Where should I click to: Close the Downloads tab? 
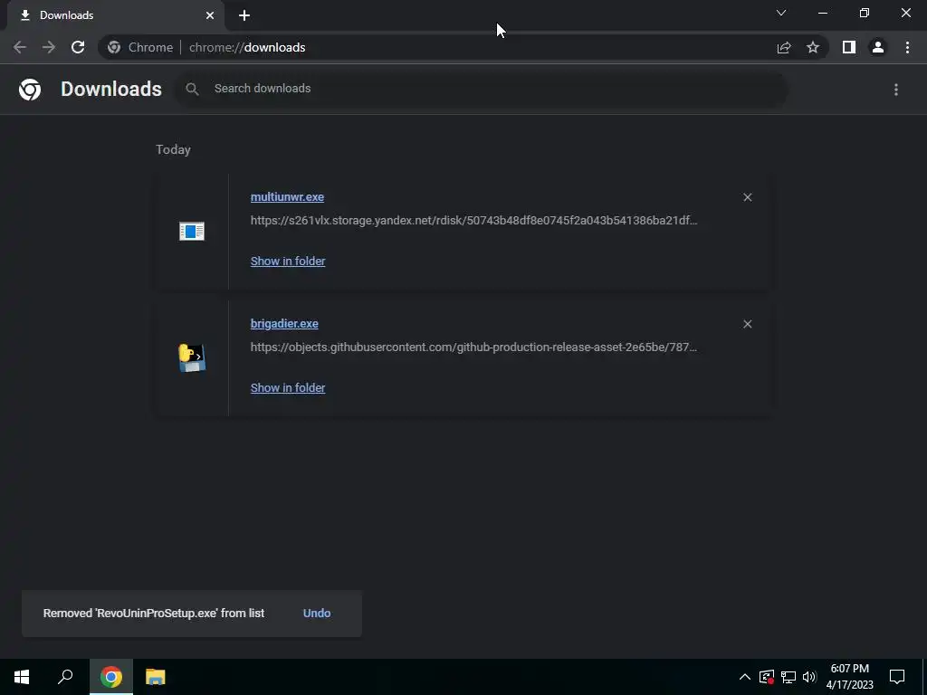coord(210,15)
